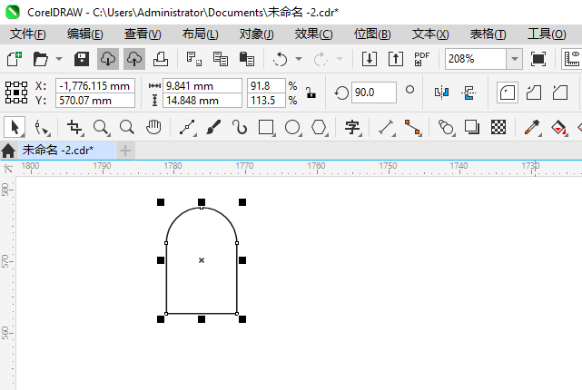Viewport: 582px width, 390px height.
Task: Expand the zoom level dropdown
Action: [514, 59]
